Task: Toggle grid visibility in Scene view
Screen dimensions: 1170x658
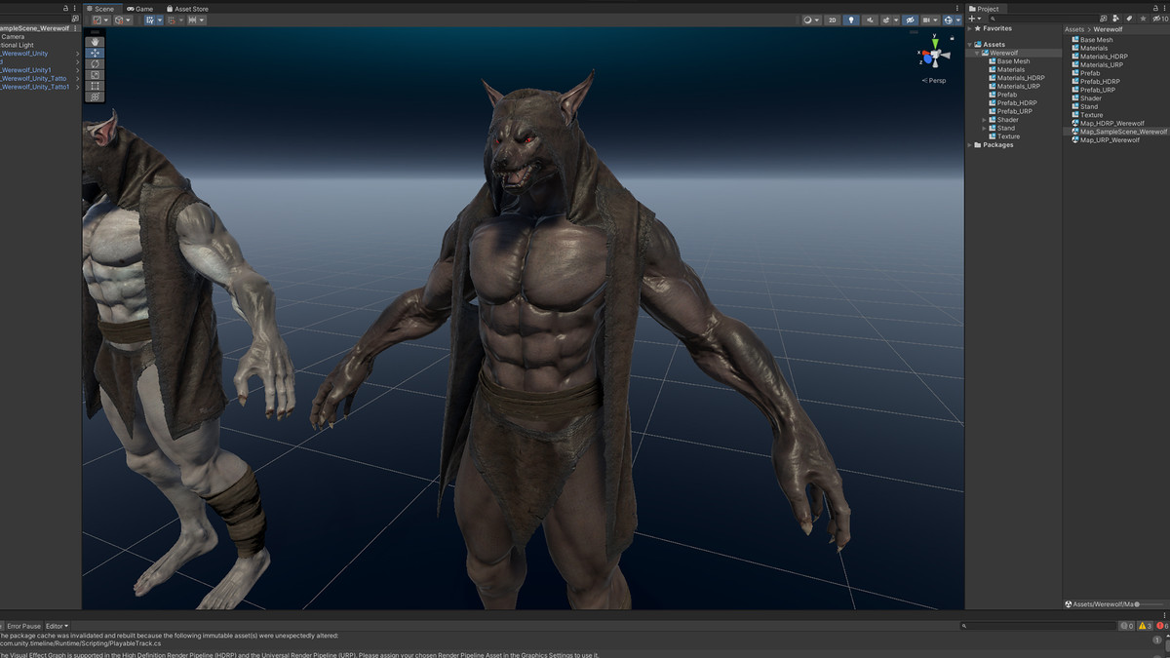Action: point(150,19)
